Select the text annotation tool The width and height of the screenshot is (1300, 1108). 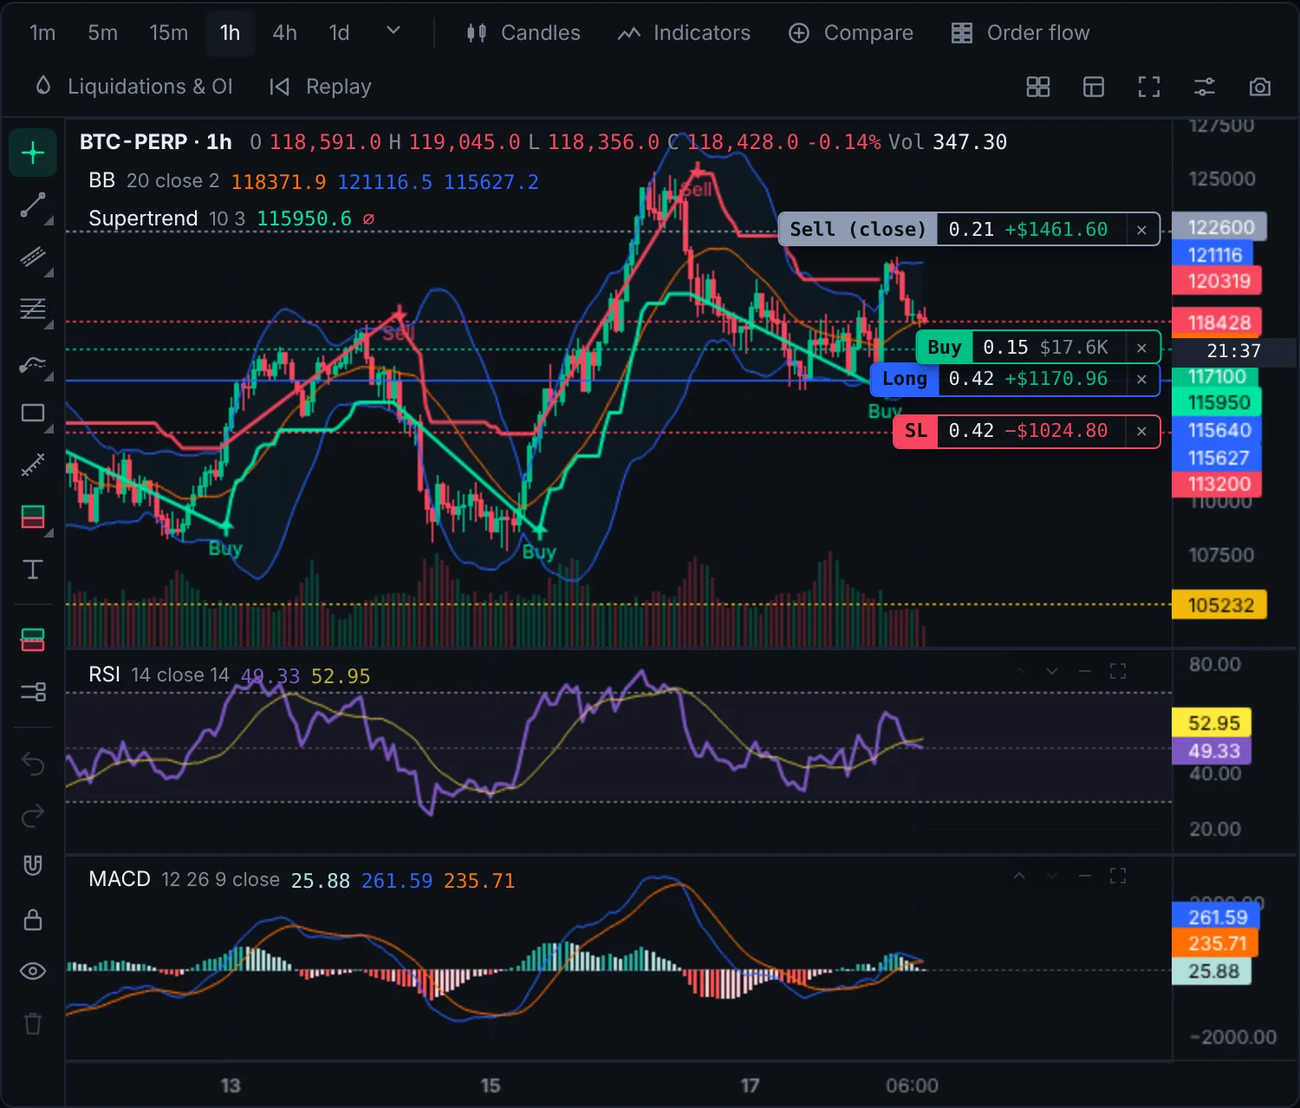pos(33,570)
